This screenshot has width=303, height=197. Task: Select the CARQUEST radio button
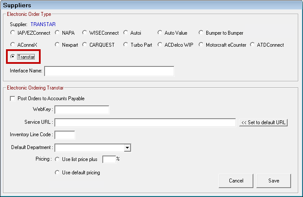click(x=86, y=45)
